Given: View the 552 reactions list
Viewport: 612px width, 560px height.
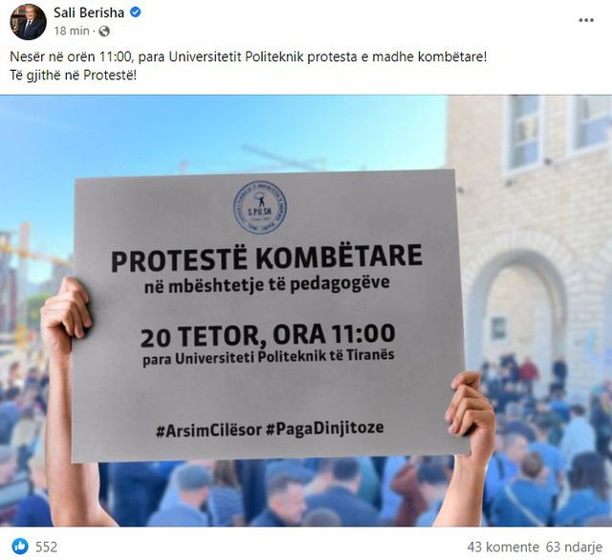Looking at the screenshot, I should [47, 547].
